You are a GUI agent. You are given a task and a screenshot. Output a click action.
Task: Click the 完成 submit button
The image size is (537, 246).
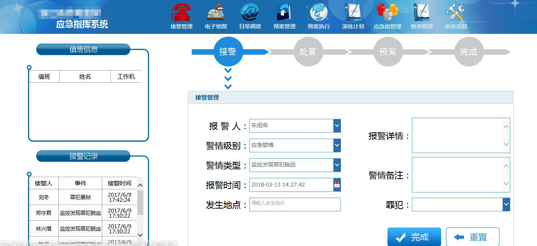coord(414,237)
